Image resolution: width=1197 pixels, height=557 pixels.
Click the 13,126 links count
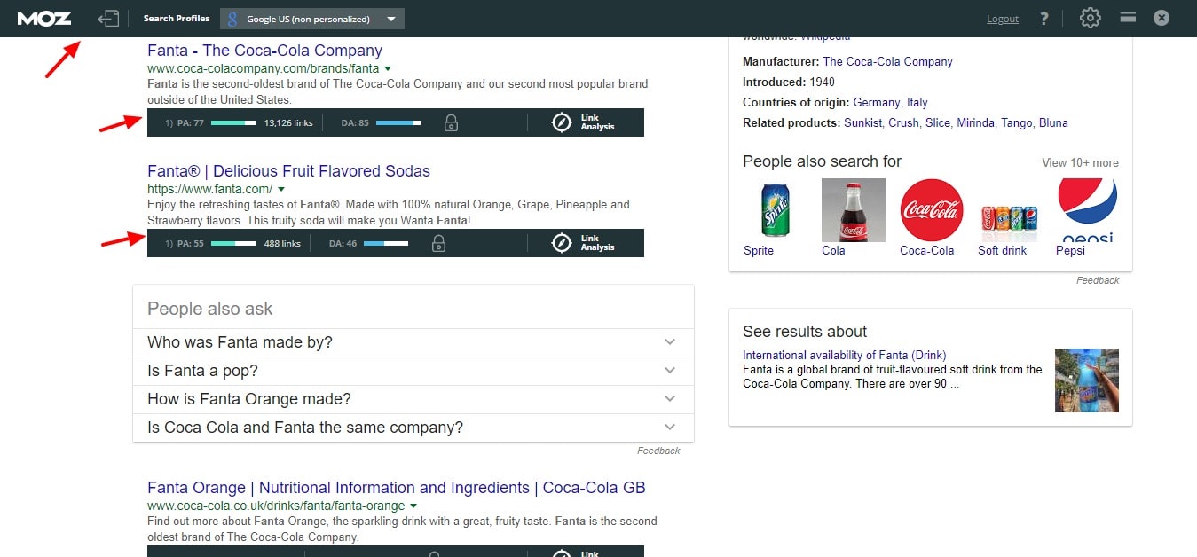288,122
